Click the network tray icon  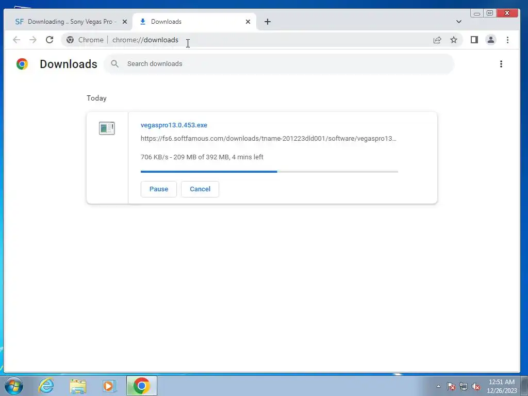464,386
